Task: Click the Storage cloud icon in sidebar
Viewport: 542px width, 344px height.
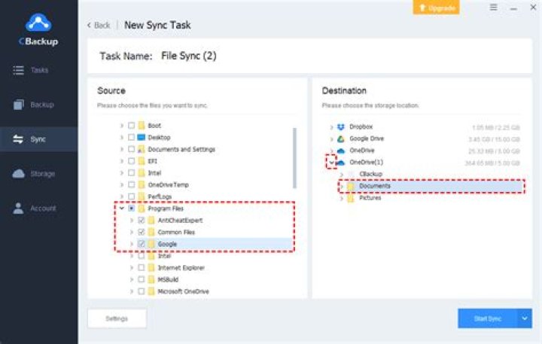Action: (x=20, y=174)
